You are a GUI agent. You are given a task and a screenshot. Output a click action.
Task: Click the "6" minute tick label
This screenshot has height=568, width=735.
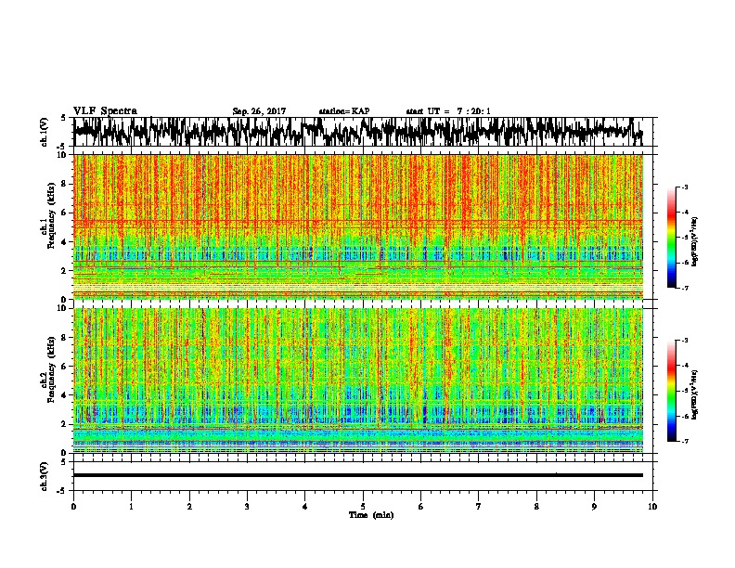tap(421, 507)
